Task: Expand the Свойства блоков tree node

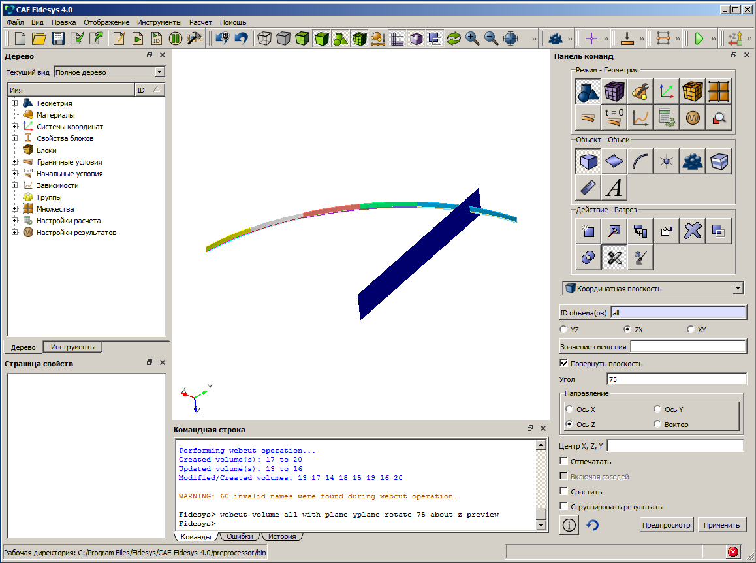Action: pyautogui.click(x=14, y=138)
